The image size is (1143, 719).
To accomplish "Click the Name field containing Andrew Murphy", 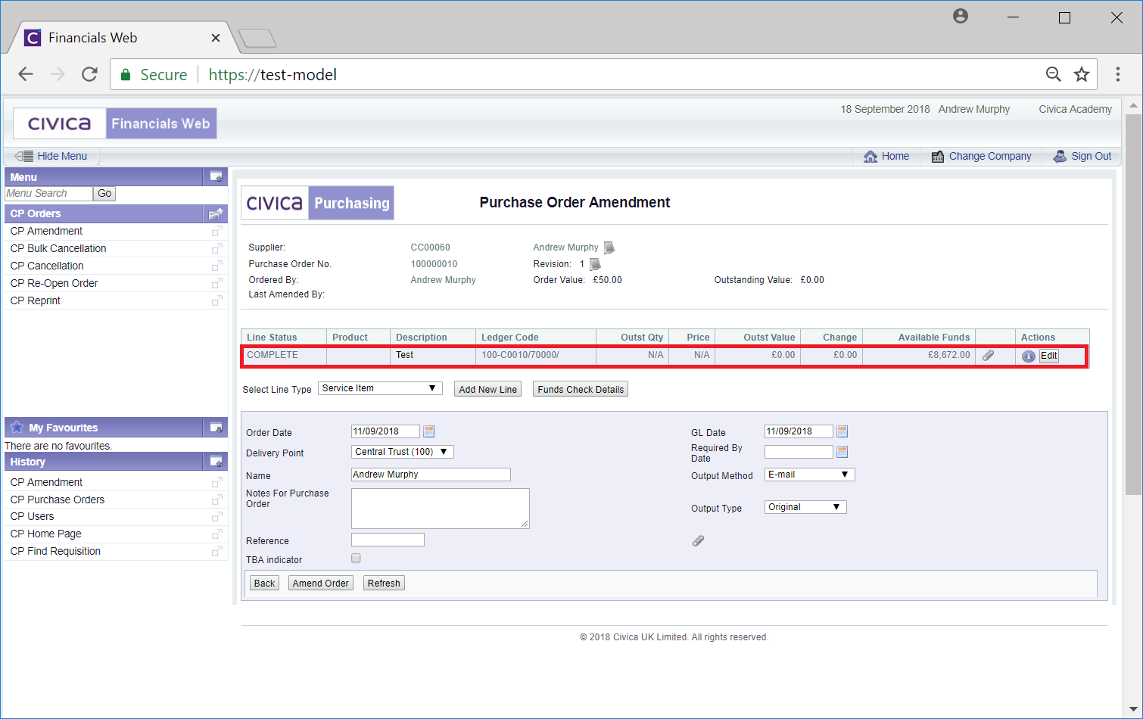I will pyautogui.click(x=431, y=475).
